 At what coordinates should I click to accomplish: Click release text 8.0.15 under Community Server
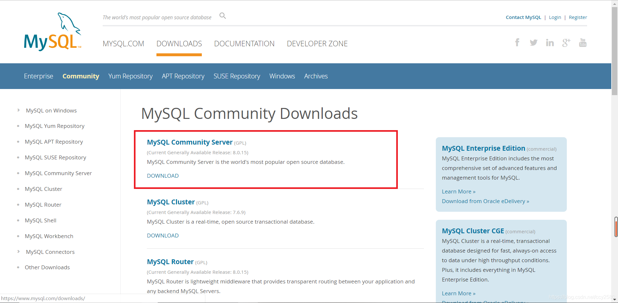(198, 153)
